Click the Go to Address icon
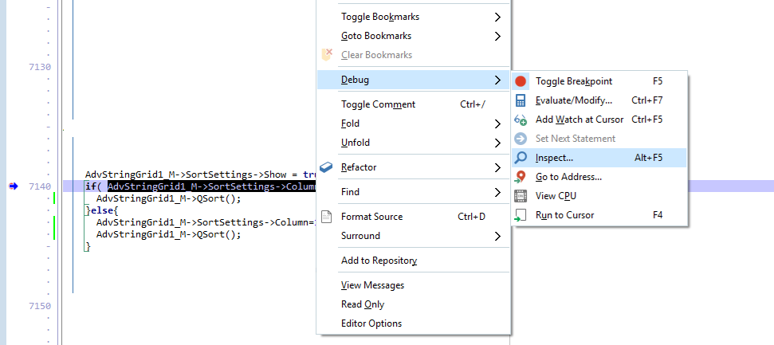This screenshot has height=345, width=774. tap(521, 177)
